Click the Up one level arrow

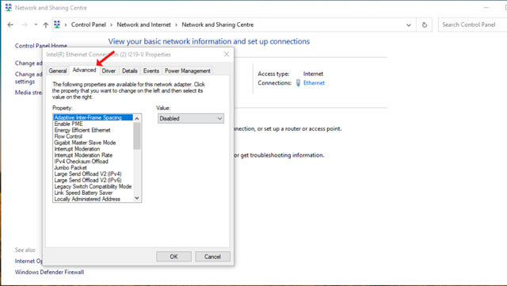coord(46,25)
